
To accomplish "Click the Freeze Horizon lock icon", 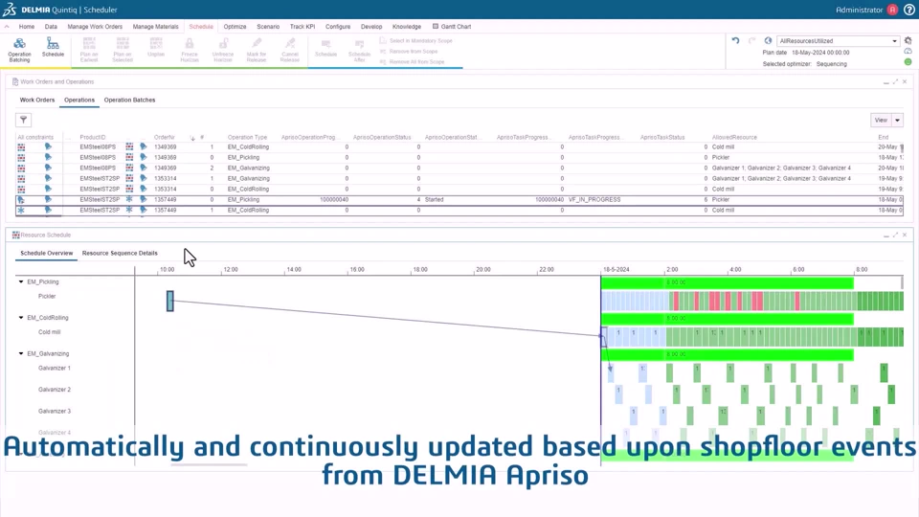I will tap(190, 49).
